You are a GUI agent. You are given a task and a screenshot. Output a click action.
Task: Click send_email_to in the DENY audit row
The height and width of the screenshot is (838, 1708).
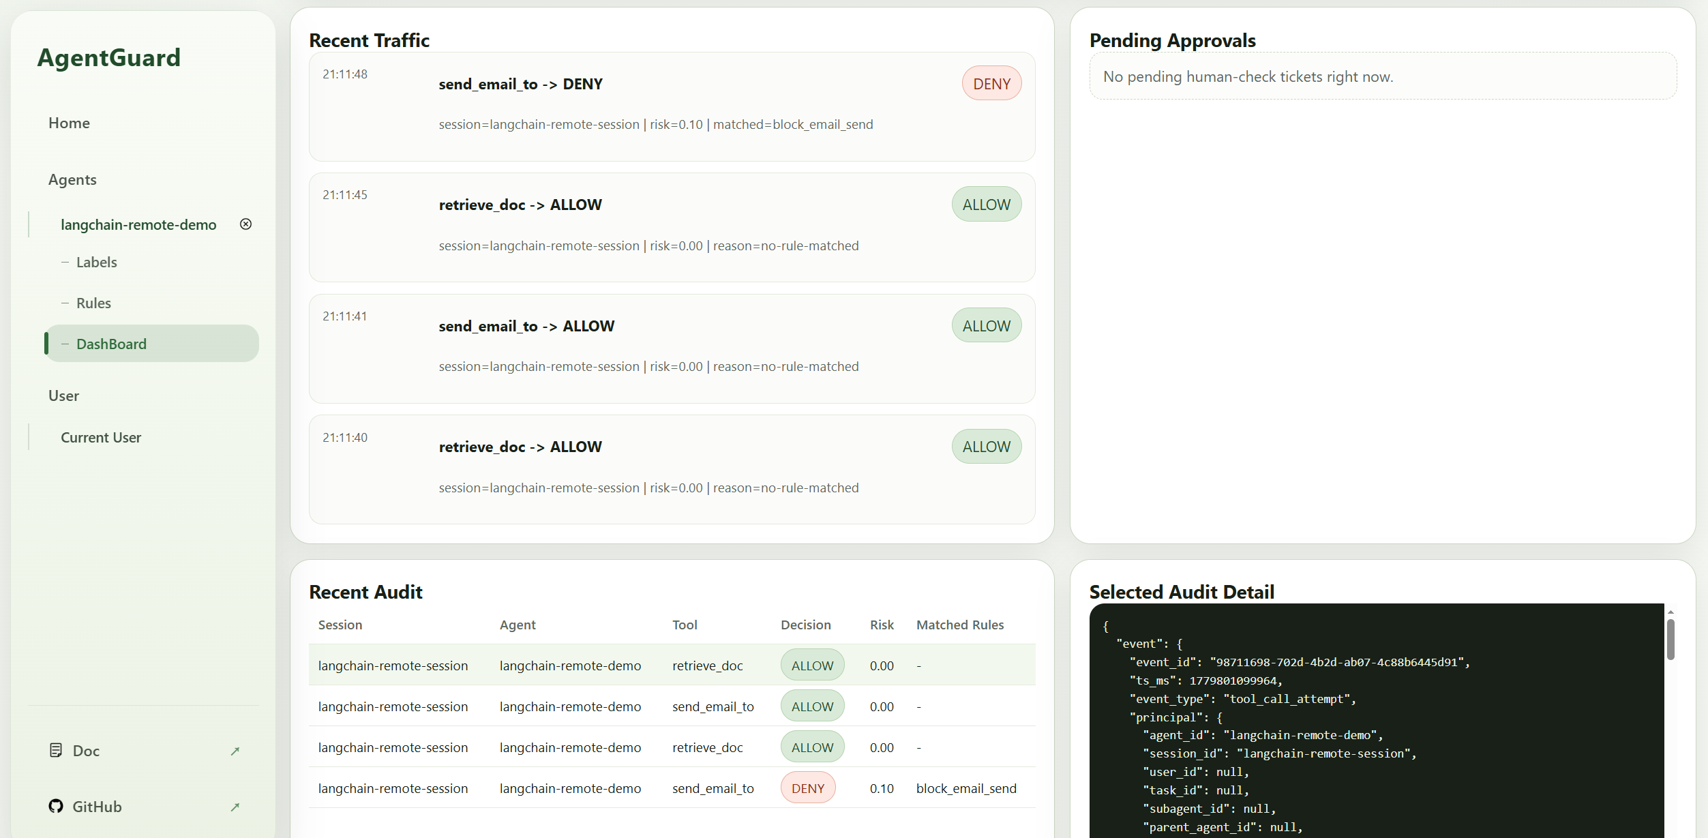[x=713, y=788]
